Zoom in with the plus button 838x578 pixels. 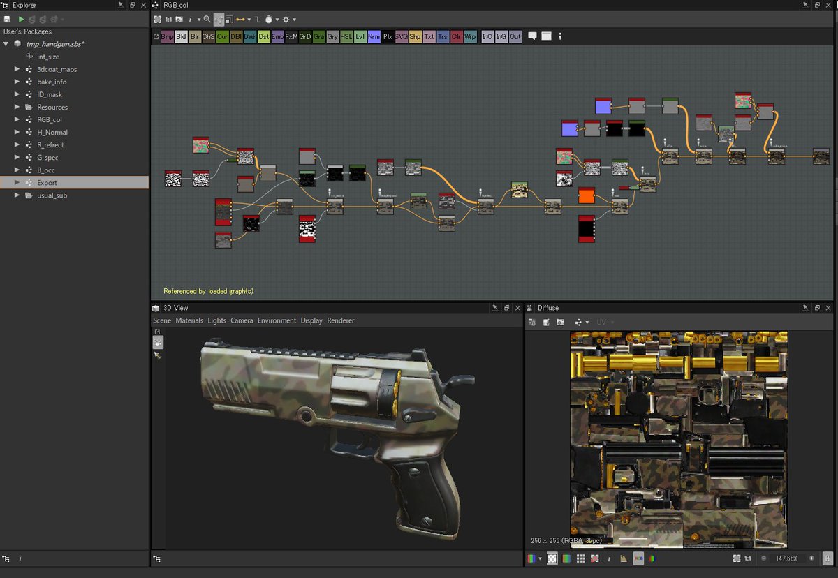pos(811,558)
